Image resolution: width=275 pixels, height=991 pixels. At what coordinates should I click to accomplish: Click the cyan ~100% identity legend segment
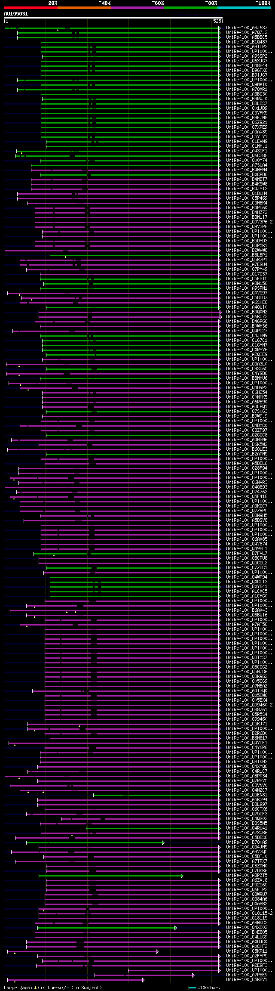(x=244, y=8)
